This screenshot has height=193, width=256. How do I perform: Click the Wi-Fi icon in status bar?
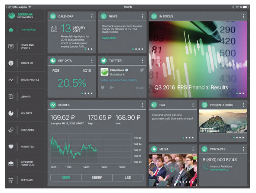coord(30,7)
